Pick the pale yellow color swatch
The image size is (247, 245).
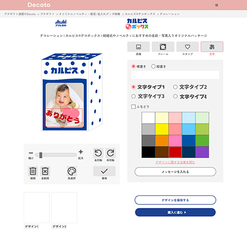tap(162, 118)
